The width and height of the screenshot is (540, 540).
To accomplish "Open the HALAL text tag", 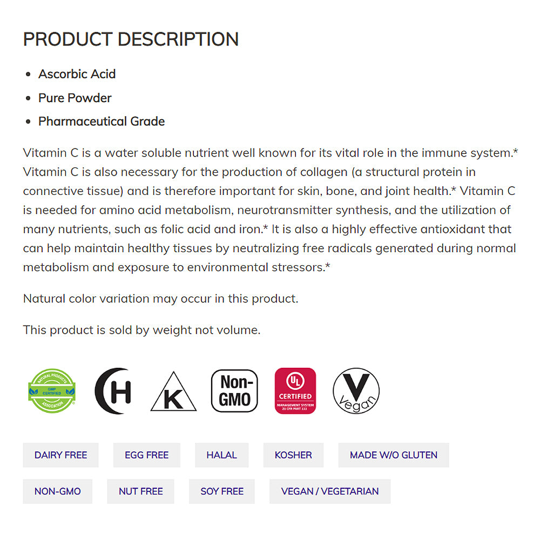I will pyautogui.click(x=221, y=455).
